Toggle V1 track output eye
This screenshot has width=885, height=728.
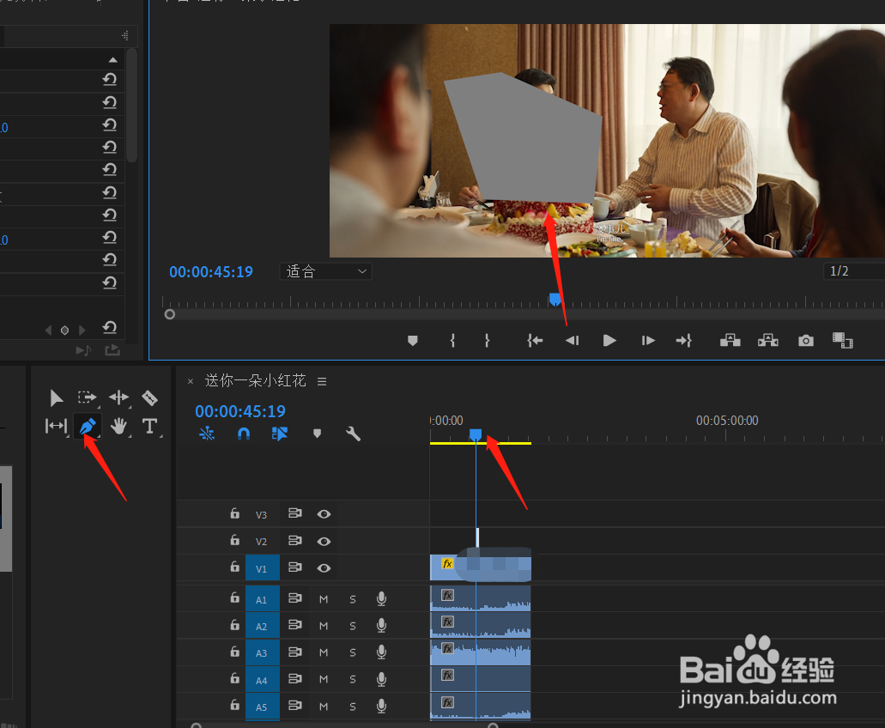point(324,567)
